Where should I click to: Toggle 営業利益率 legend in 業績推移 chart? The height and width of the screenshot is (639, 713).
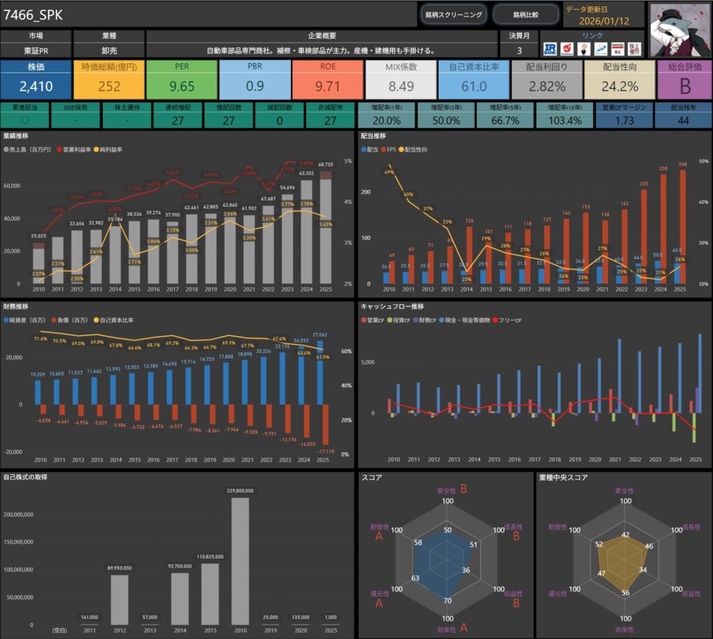[x=78, y=150]
